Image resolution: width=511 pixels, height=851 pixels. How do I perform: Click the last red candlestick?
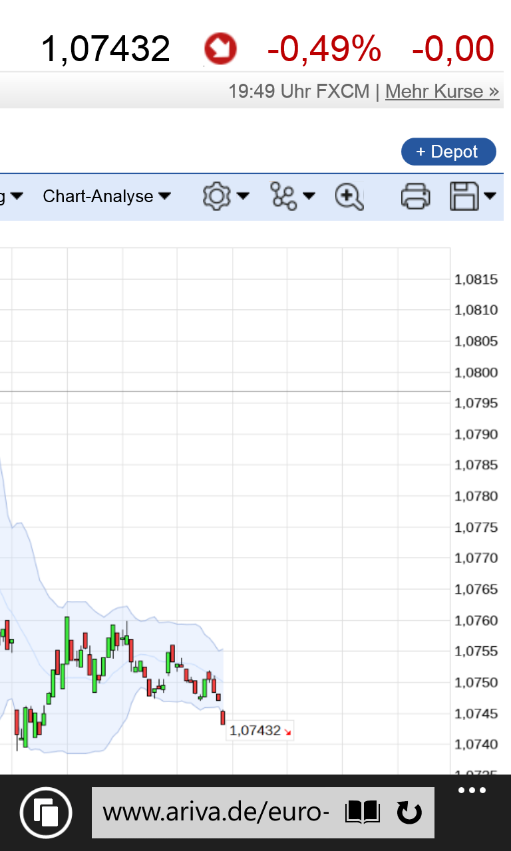point(223,717)
